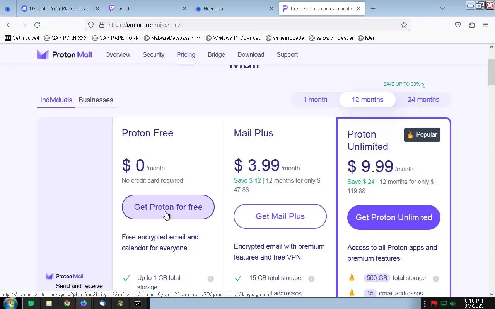Open Download in Proton nav
495x309 pixels.
[x=251, y=54]
